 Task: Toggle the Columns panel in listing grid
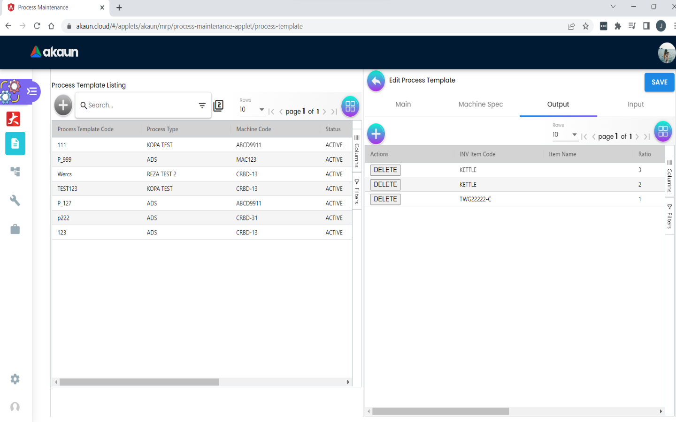[x=357, y=151]
